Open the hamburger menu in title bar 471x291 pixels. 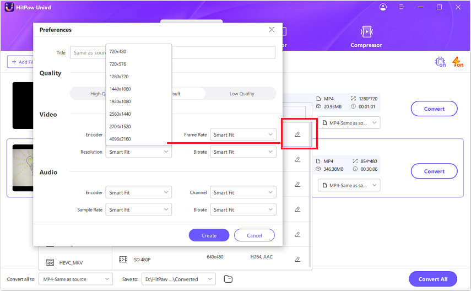tap(402, 7)
